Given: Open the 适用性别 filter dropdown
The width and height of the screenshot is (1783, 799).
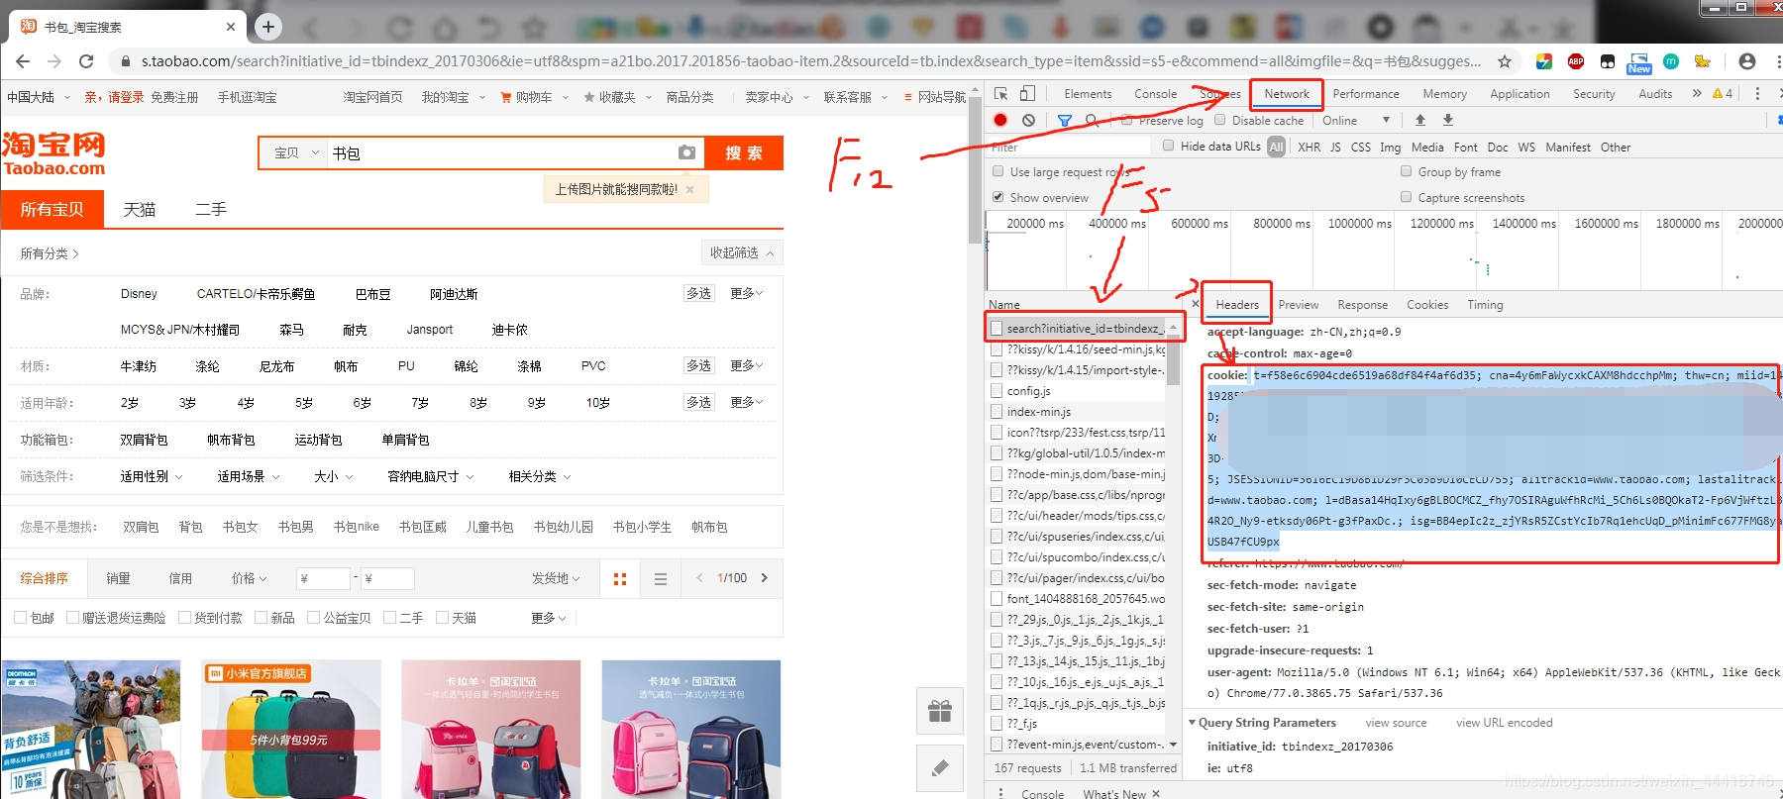Looking at the screenshot, I should (x=152, y=476).
